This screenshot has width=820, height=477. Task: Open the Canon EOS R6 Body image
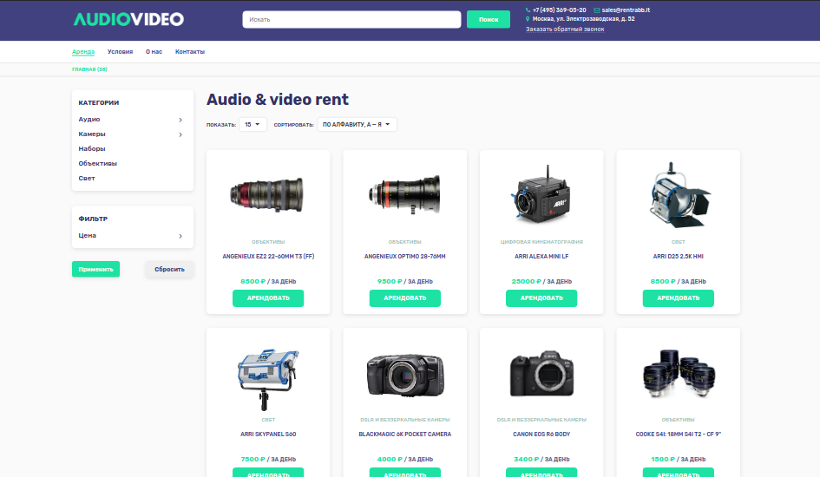click(x=541, y=369)
